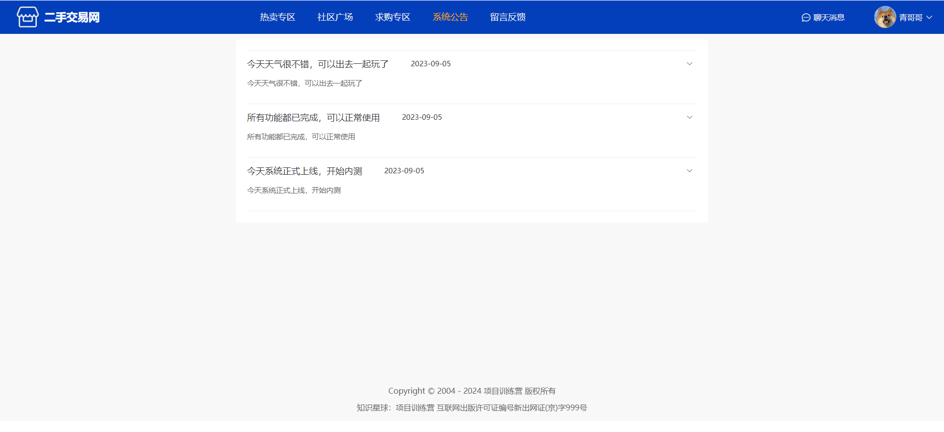Expand the 今天系统正式上线 announcement chevron
944x432 pixels.
[689, 171]
